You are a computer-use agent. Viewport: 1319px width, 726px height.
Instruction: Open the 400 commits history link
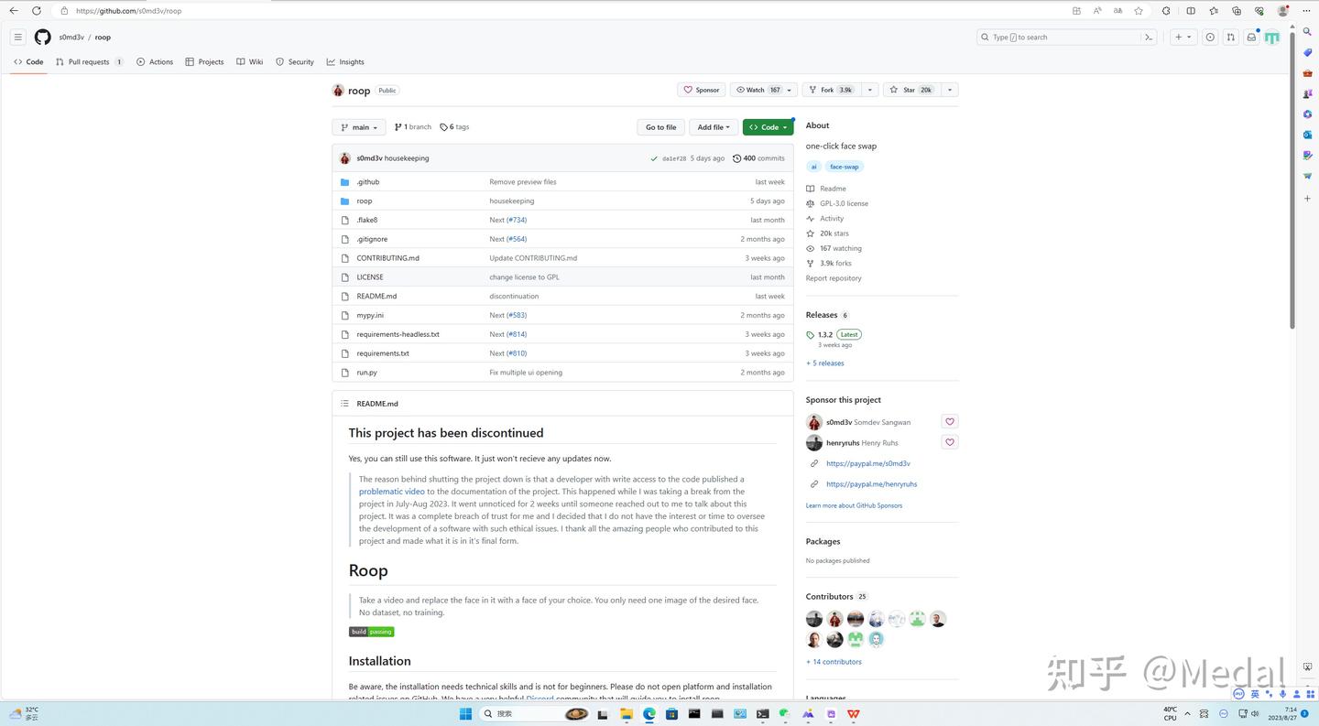[758, 158]
